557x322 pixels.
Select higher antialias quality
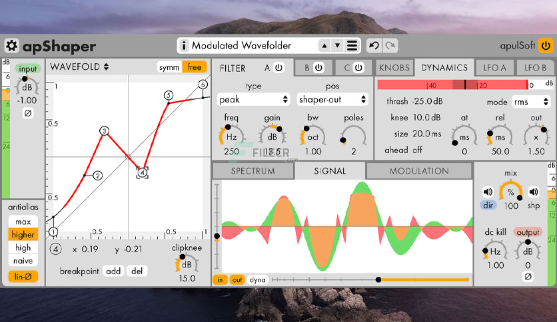(x=23, y=234)
